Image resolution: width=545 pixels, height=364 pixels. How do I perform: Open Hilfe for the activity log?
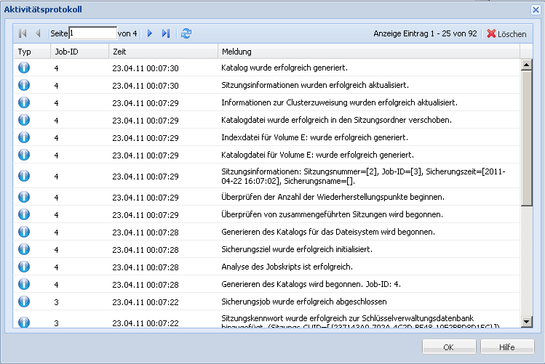point(507,347)
